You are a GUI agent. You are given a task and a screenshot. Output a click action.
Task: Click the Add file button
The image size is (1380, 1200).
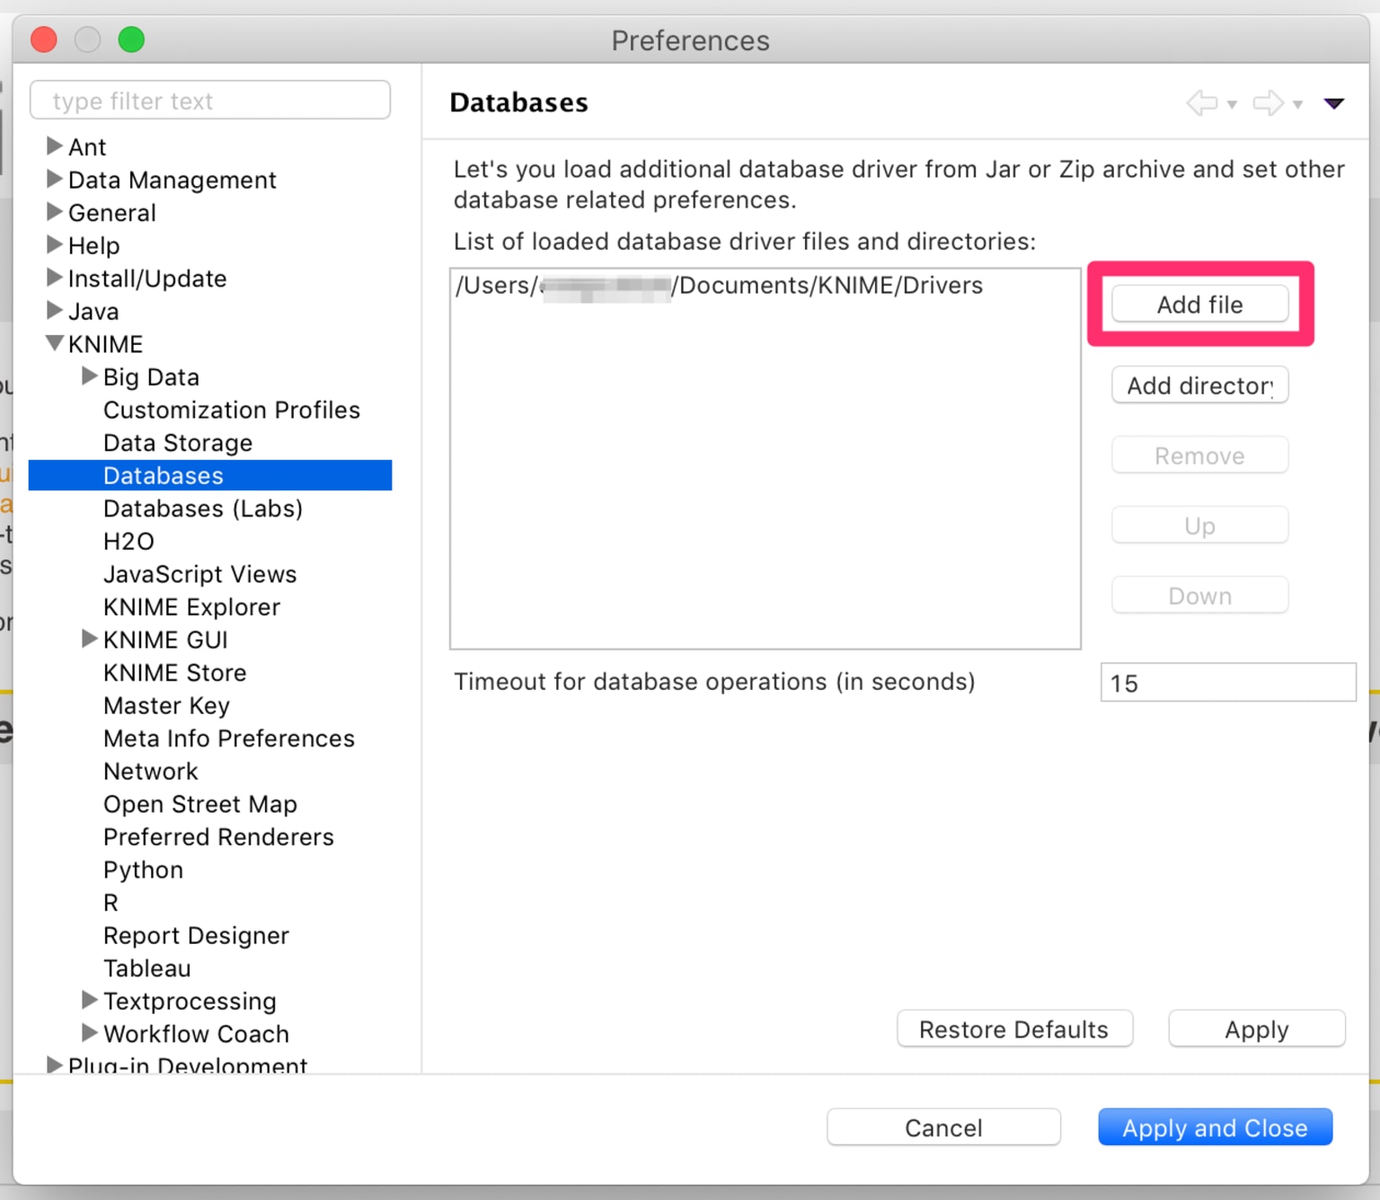click(1199, 304)
